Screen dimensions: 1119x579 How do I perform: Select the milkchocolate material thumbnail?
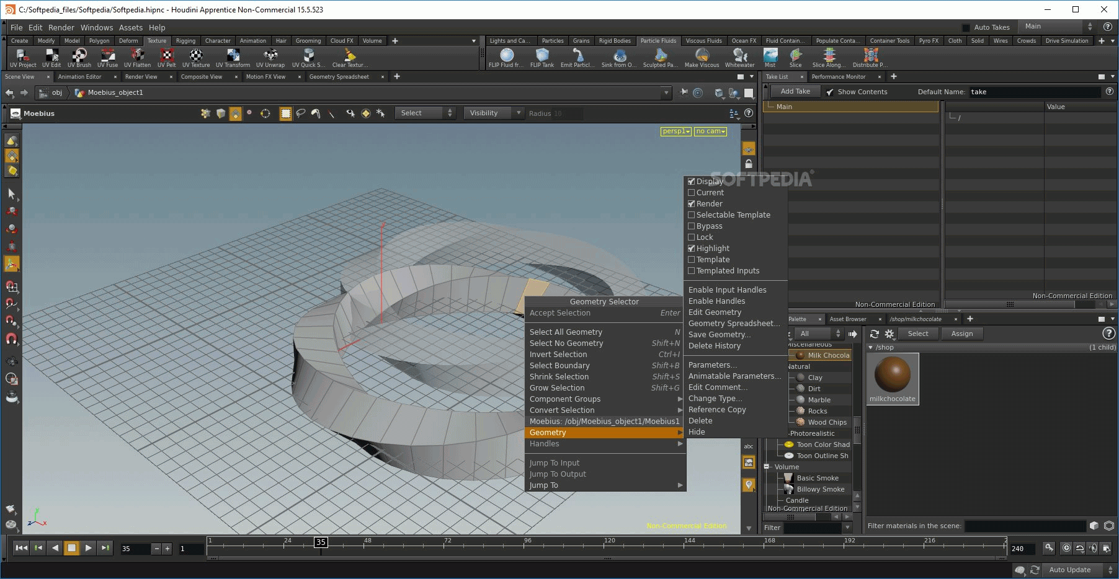(x=892, y=379)
